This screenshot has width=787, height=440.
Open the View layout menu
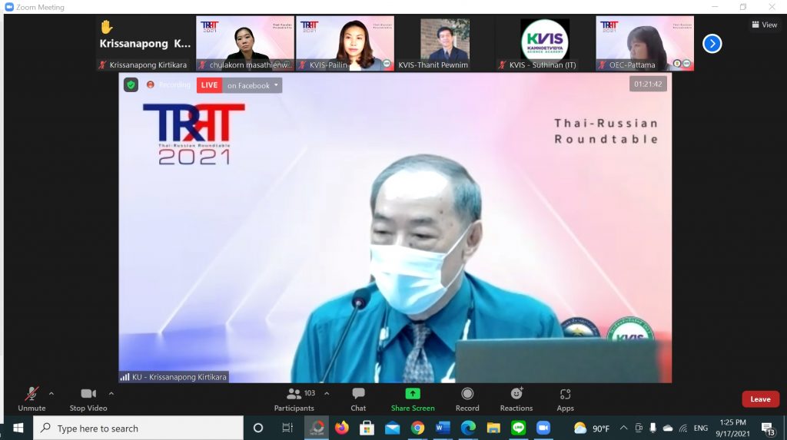coord(765,25)
